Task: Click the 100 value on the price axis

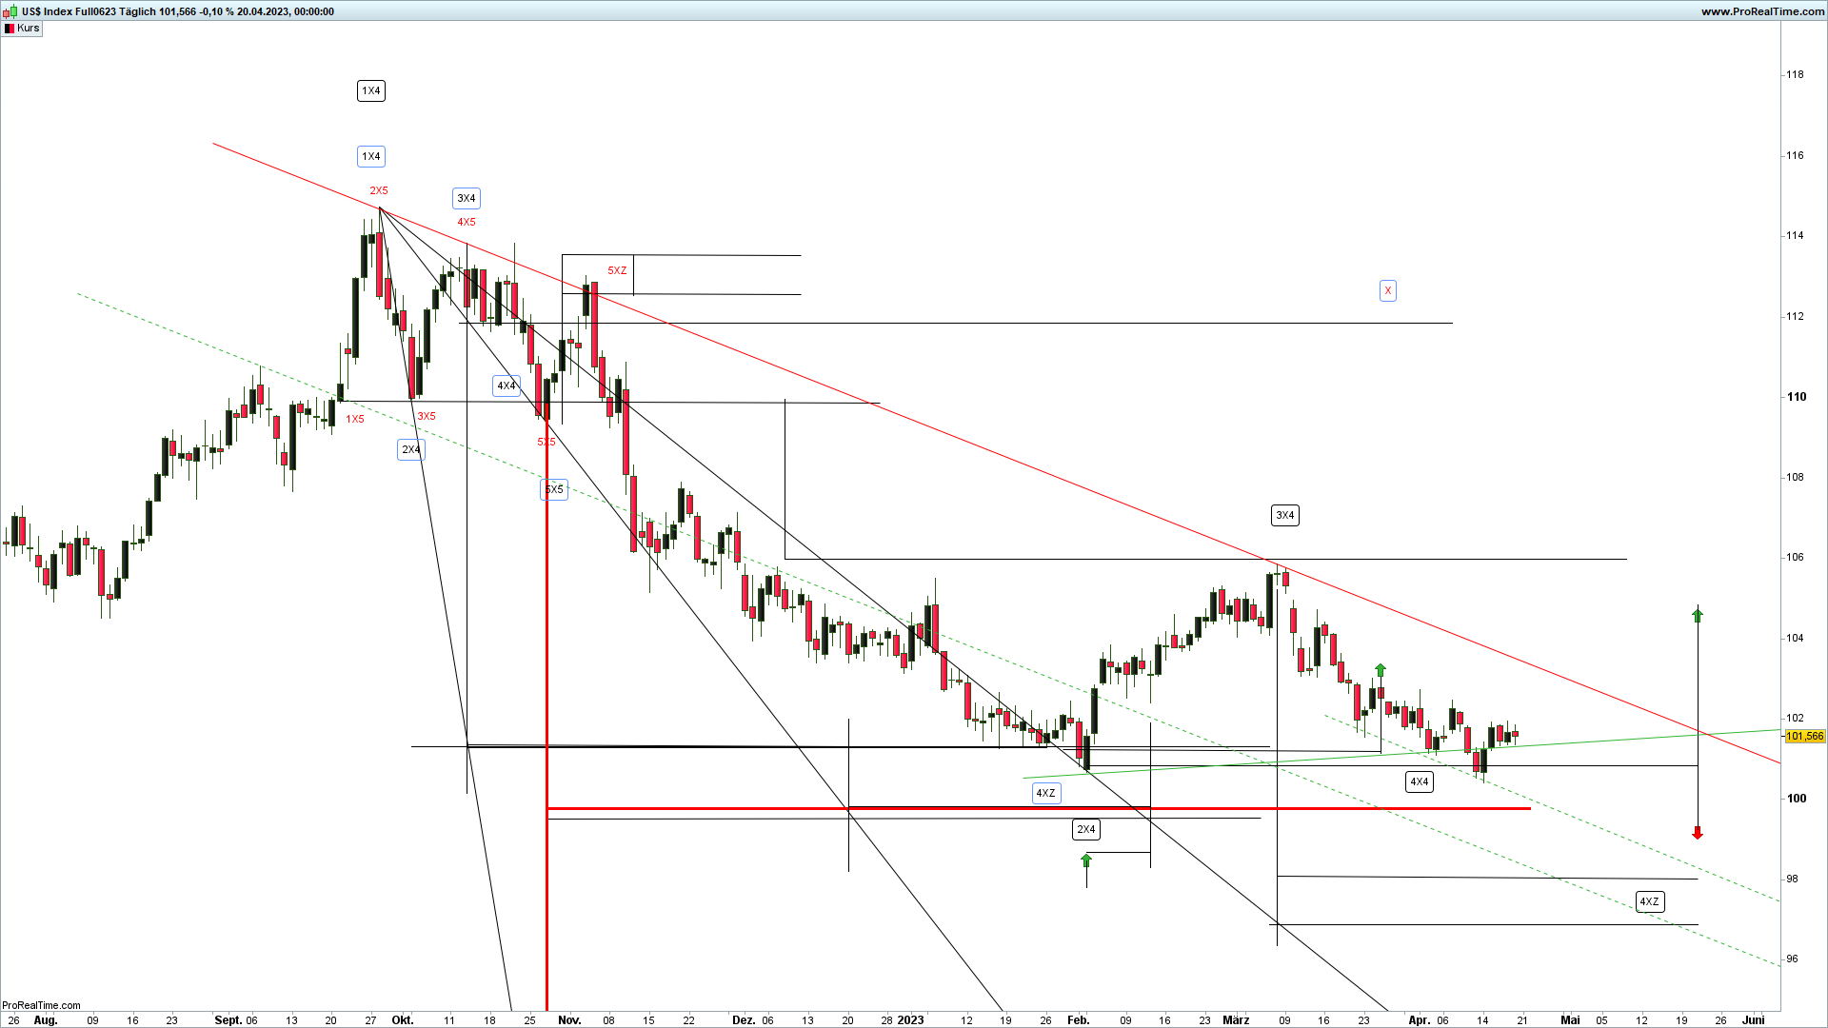Action: pyautogui.click(x=1797, y=799)
